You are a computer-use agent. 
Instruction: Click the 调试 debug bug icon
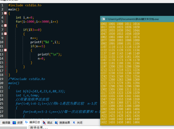44,123
